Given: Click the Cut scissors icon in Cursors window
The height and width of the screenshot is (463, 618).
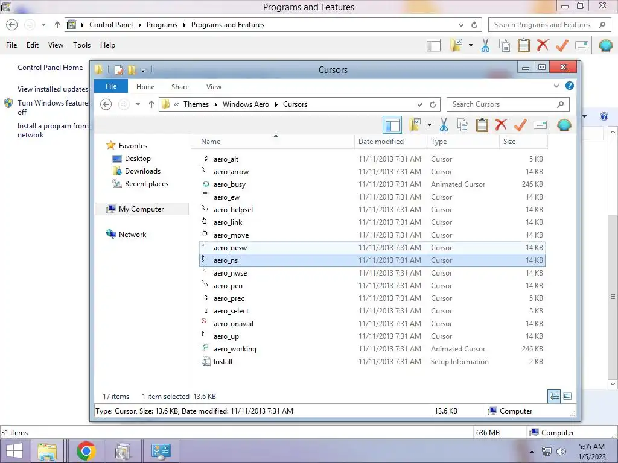Looking at the screenshot, I should click(444, 125).
